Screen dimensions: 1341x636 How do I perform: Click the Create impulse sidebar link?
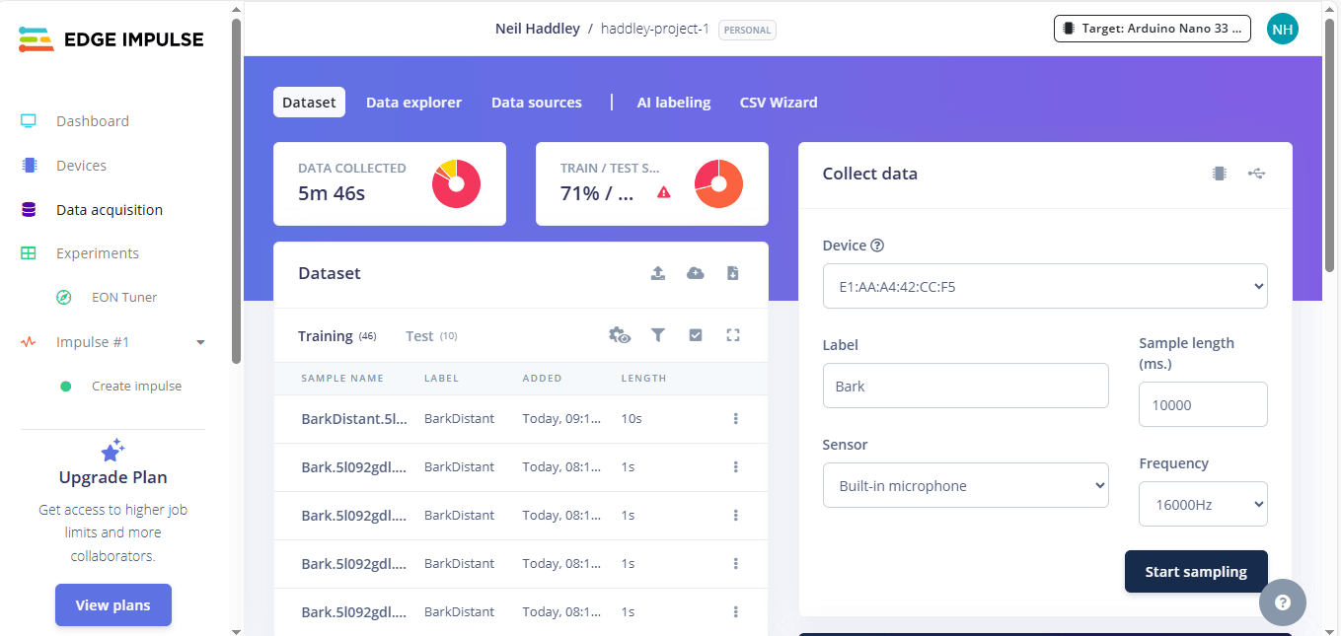(x=137, y=387)
